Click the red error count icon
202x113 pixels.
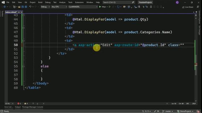pyautogui.click(x=18, y=104)
